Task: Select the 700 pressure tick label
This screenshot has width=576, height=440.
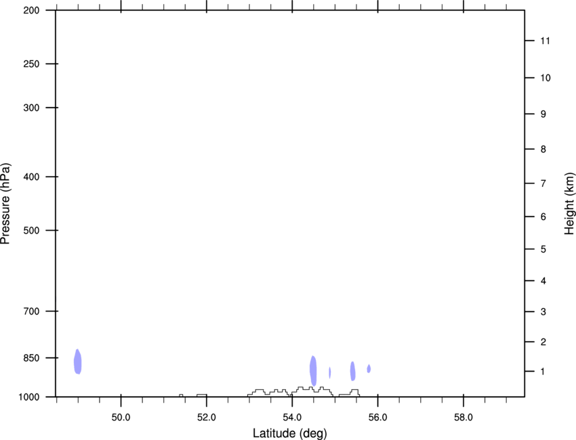Action: pyautogui.click(x=31, y=311)
